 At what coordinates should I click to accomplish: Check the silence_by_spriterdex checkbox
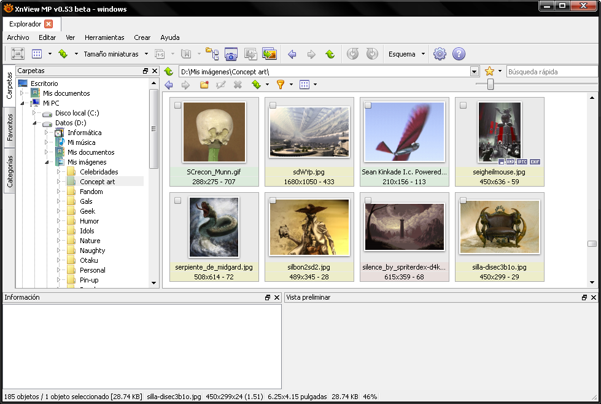[x=368, y=200]
